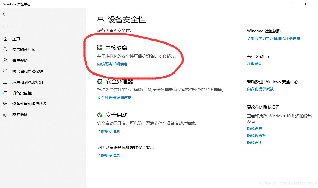The height and width of the screenshot is (188, 318).
Task: Click the 安全处理器 processor icon
Action: pyautogui.click(x=100, y=81)
